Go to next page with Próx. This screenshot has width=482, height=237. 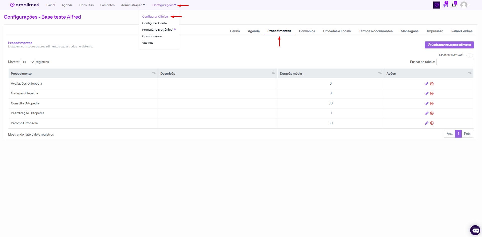pos(467,134)
